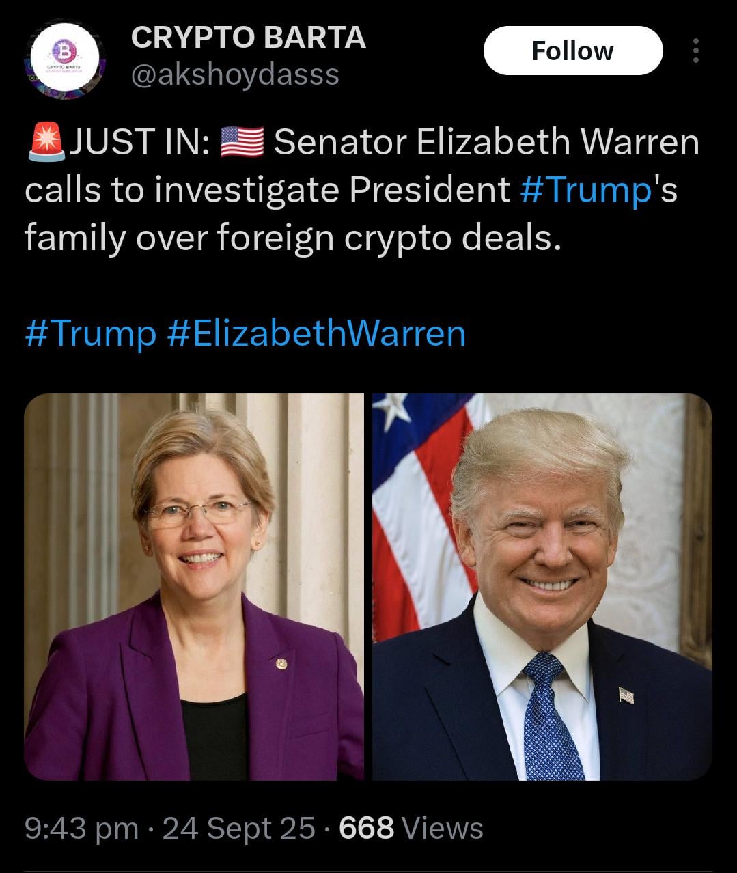The height and width of the screenshot is (873, 737).
Task: Open the CRYPTO BARTA display name
Action: coord(248,38)
